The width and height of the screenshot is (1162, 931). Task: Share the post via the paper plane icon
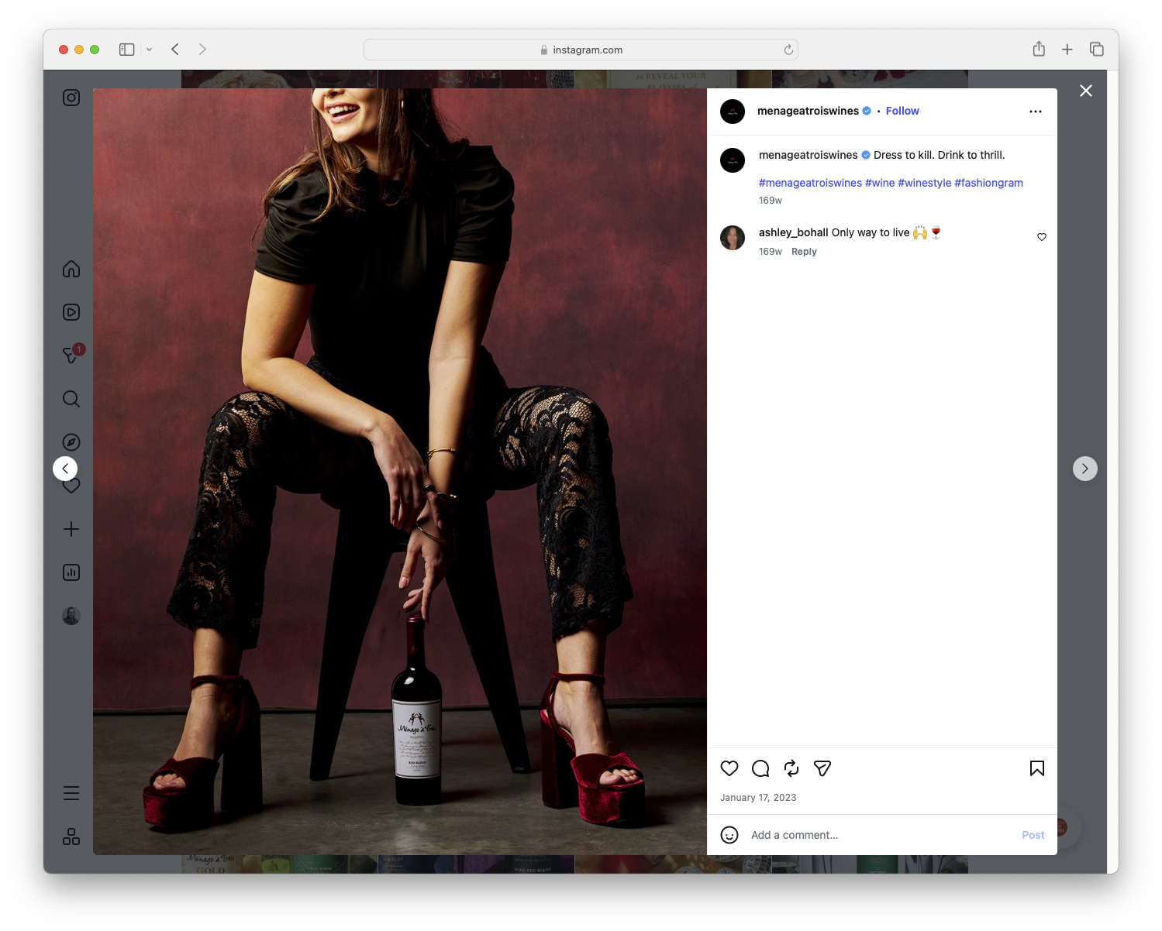[x=822, y=768]
